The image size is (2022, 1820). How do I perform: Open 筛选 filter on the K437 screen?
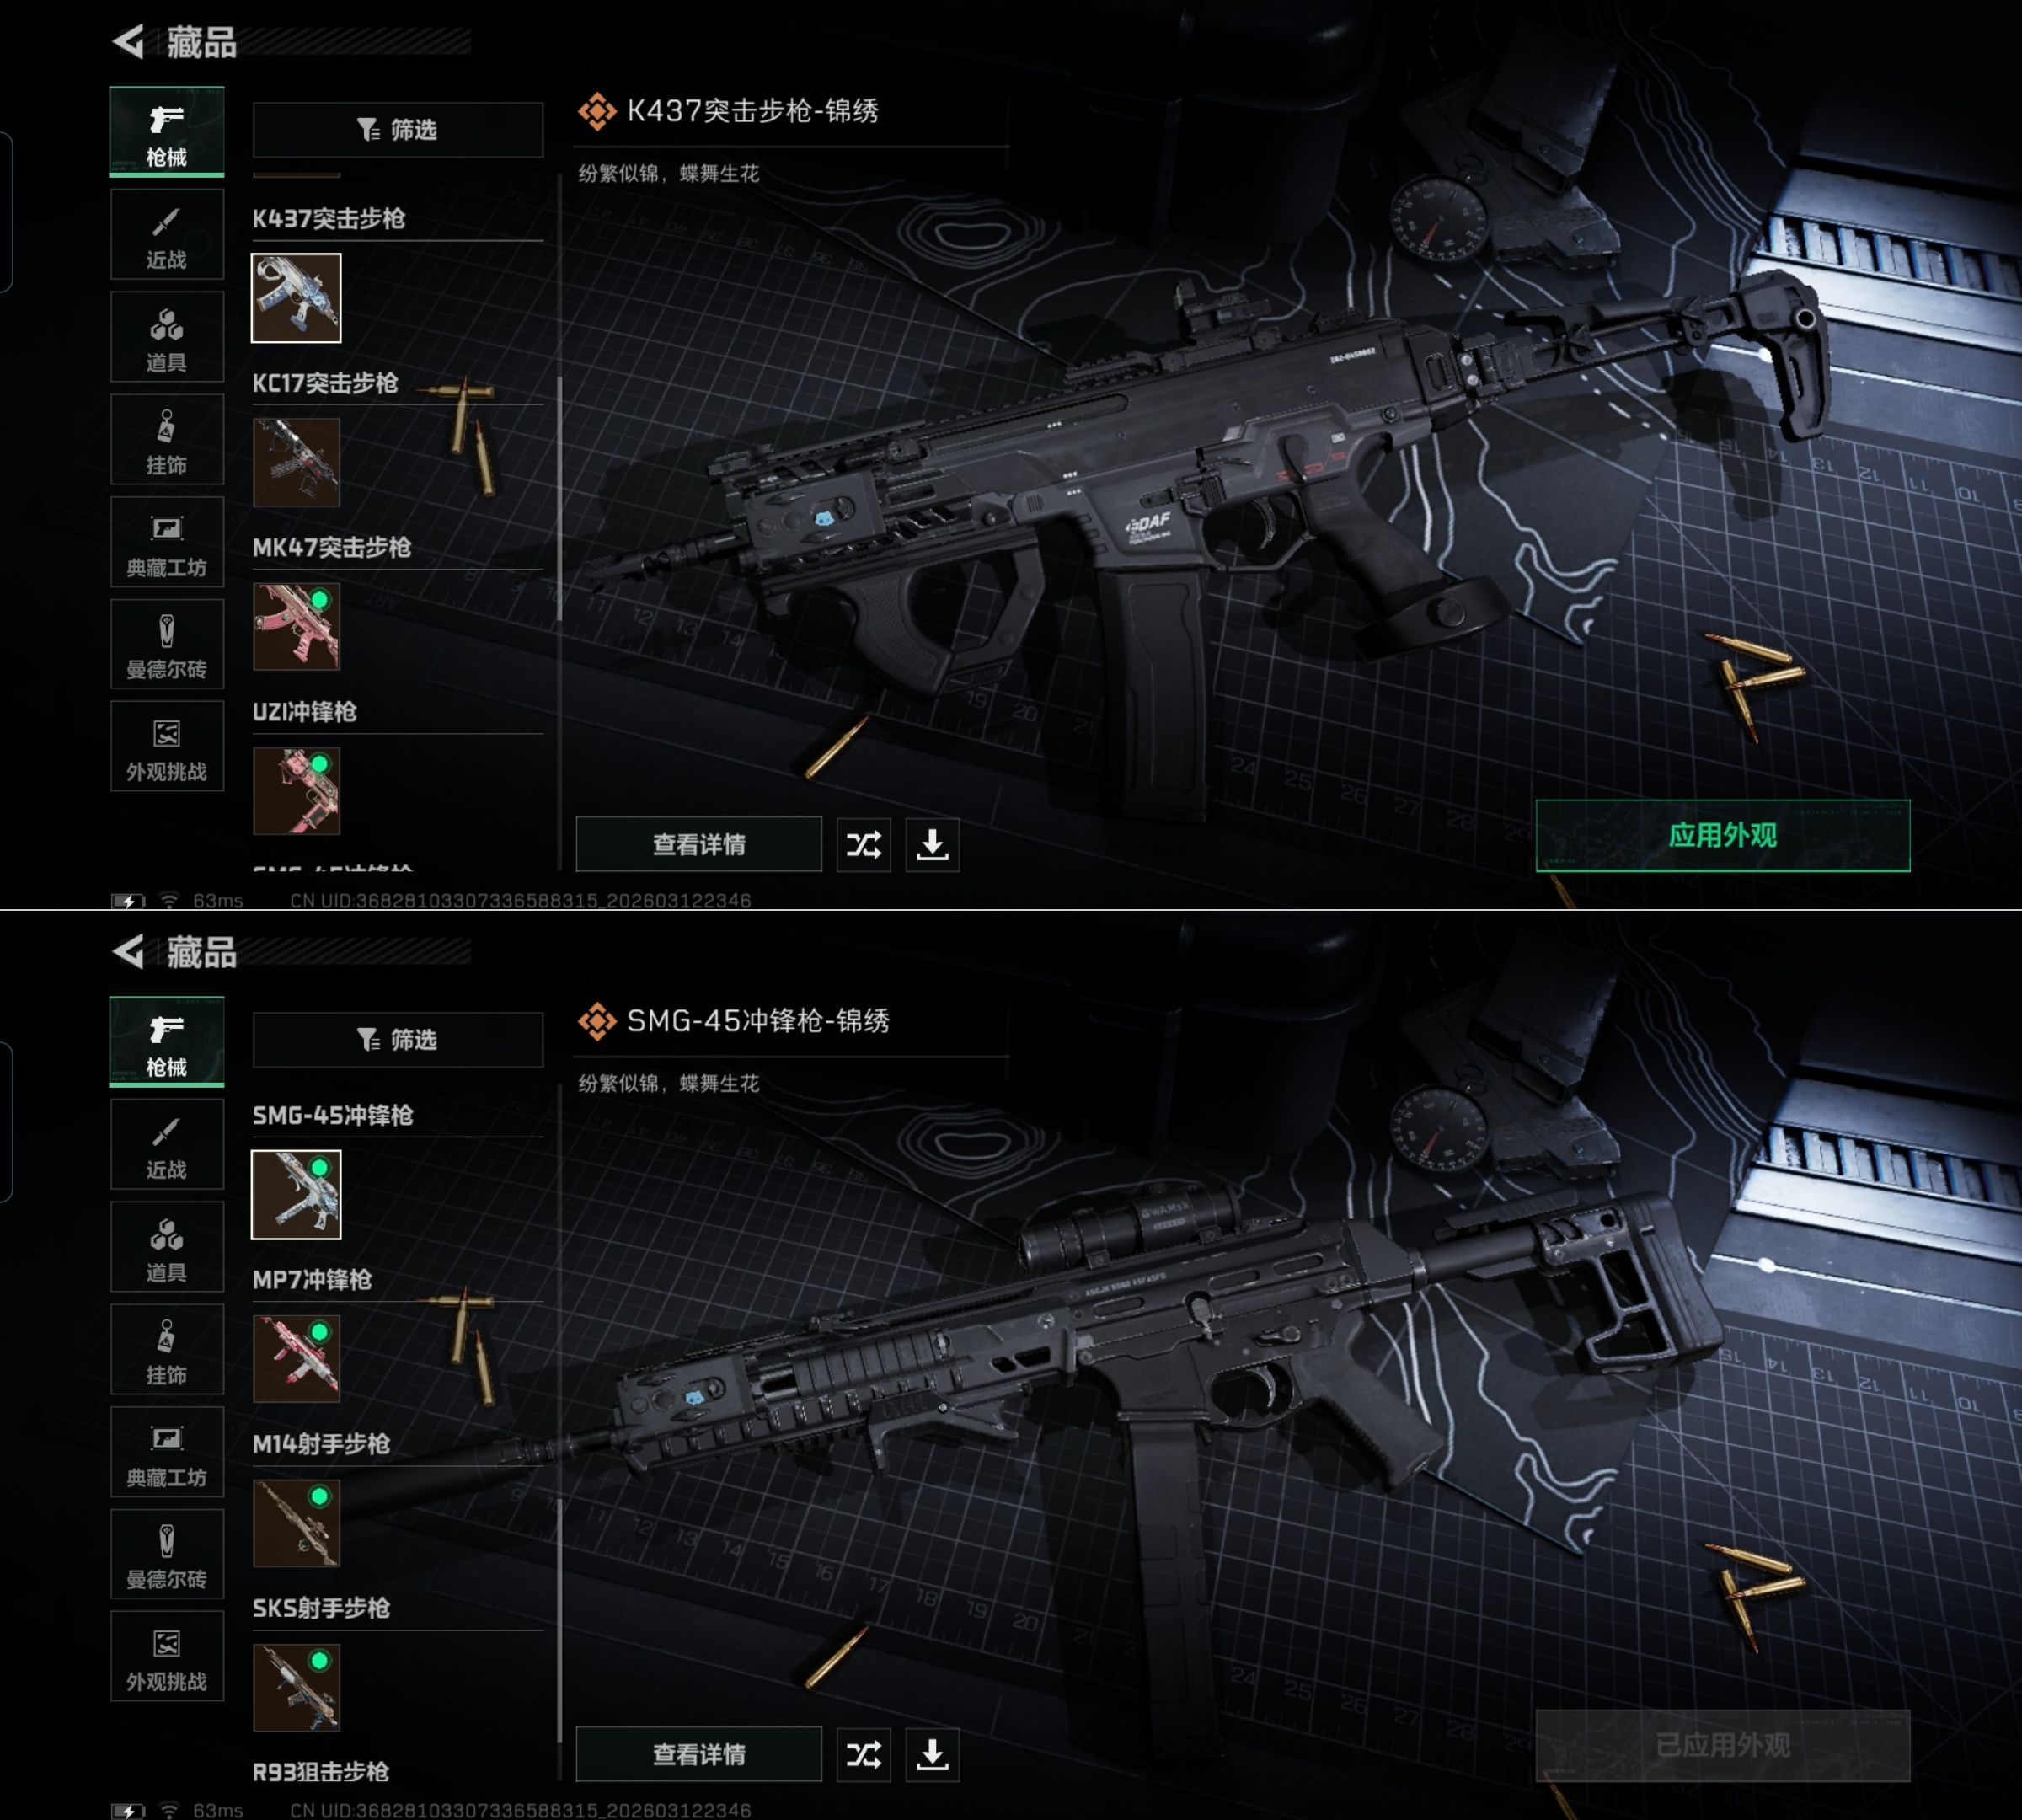click(x=398, y=129)
